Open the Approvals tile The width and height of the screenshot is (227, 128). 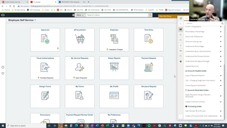click(x=45, y=39)
